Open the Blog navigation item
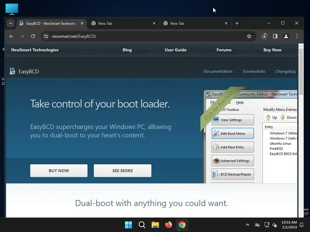The height and width of the screenshot is (232, 310). [127, 50]
